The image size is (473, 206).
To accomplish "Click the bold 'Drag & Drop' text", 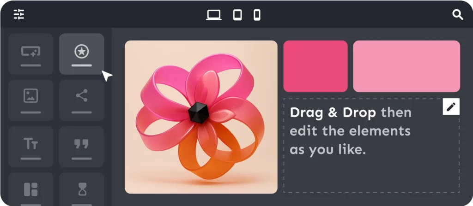I will (x=333, y=112).
